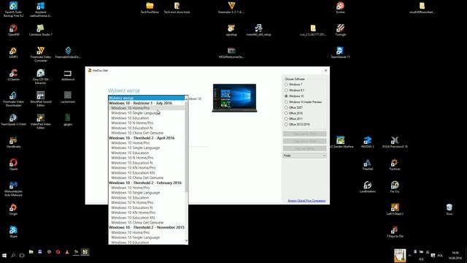Choose Windows 10 Education N under Redstone 1
Image resolution: width=467 pixels, height=263 pixels.
pyautogui.click(x=147, y=128)
